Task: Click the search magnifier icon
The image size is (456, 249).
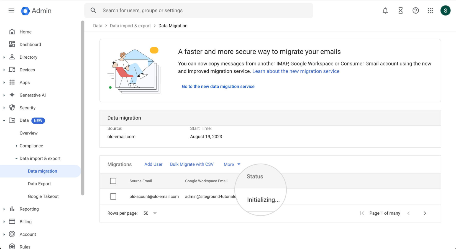Action: (93, 10)
